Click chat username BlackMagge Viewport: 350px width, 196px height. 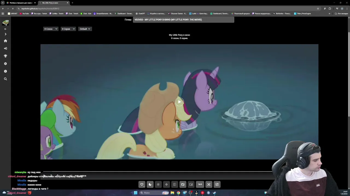[x=19, y=189]
